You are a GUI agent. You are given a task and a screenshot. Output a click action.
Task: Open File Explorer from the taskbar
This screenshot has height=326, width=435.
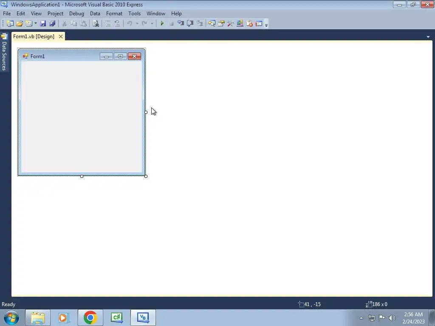(x=38, y=318)
